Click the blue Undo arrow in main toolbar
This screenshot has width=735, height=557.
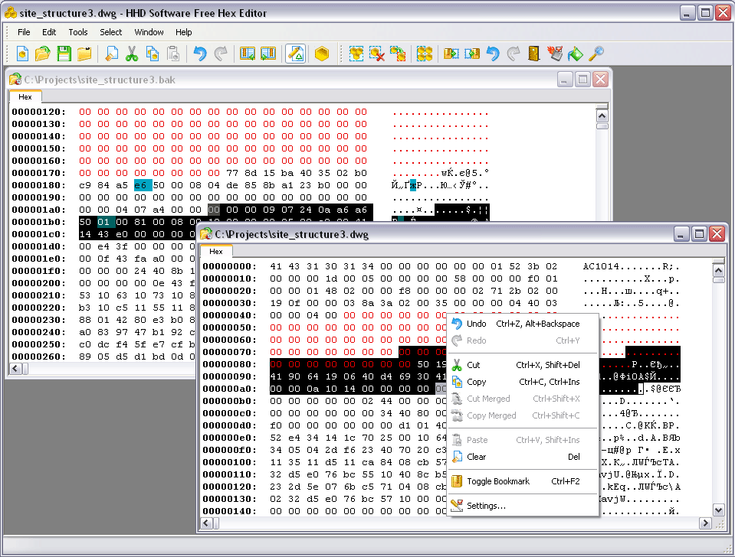200,54
